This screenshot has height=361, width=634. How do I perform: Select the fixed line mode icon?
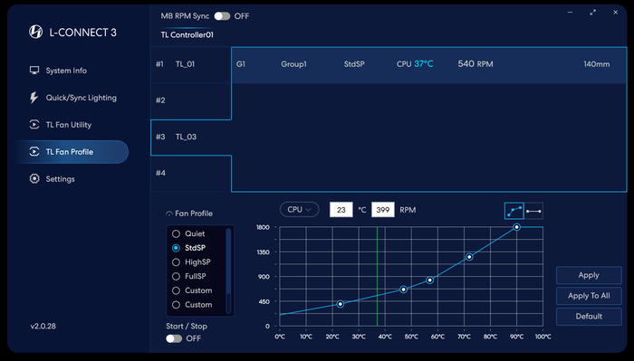coord(533,211)
